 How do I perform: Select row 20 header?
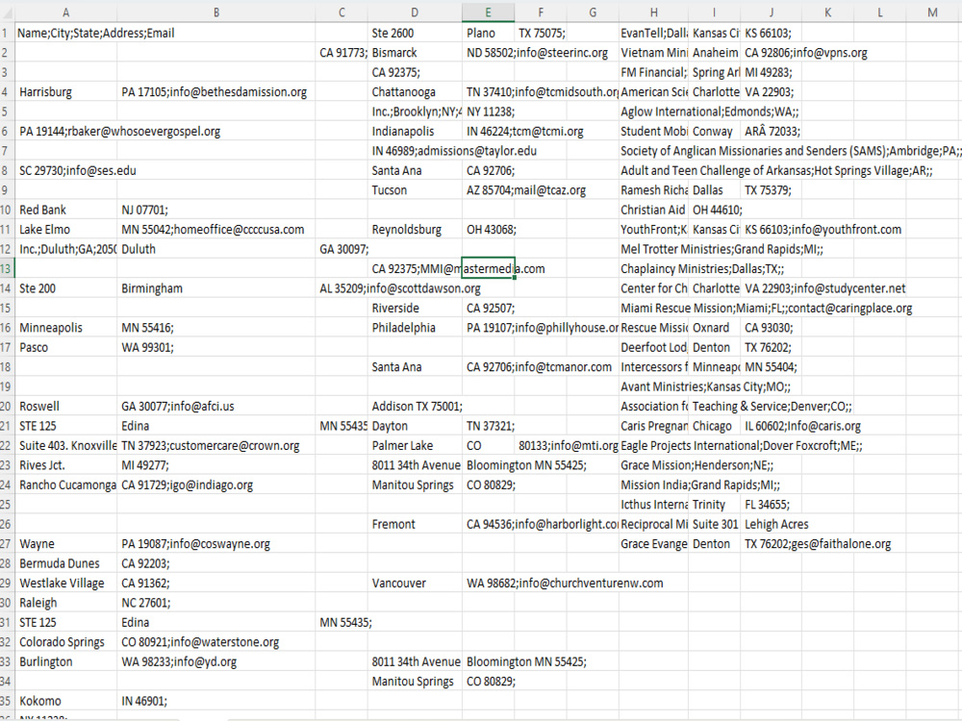coord(6,406)
